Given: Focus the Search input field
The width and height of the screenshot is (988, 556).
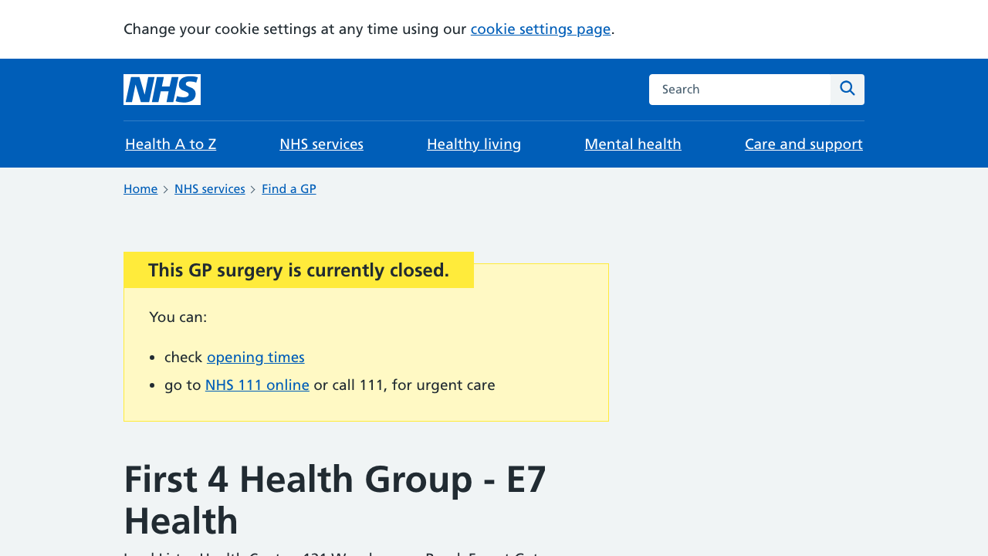Looking at the screenshot, I should [x=739, y=90].
